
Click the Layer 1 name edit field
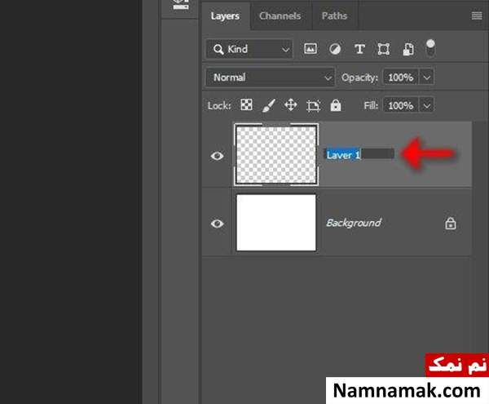tap(360, 154)
